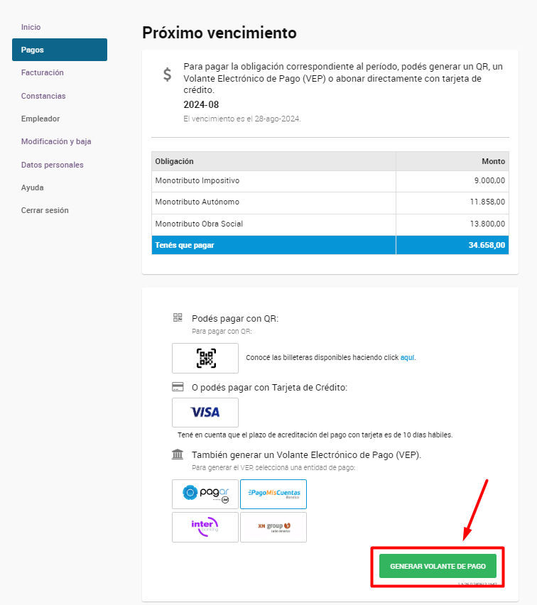Go to Datos personales
Viewport: 537px width, 605px height.
click(x=52, y=165)
